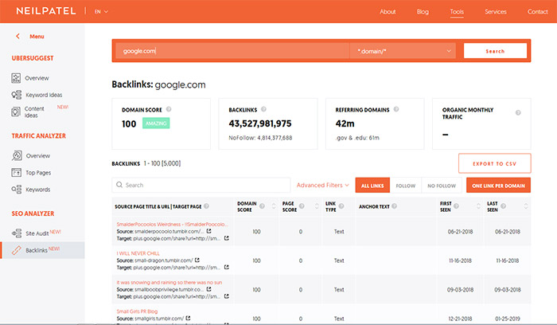Click help icon in Source Page Title column header
This screenshot has width=557, height=325.
coord(206,206)
